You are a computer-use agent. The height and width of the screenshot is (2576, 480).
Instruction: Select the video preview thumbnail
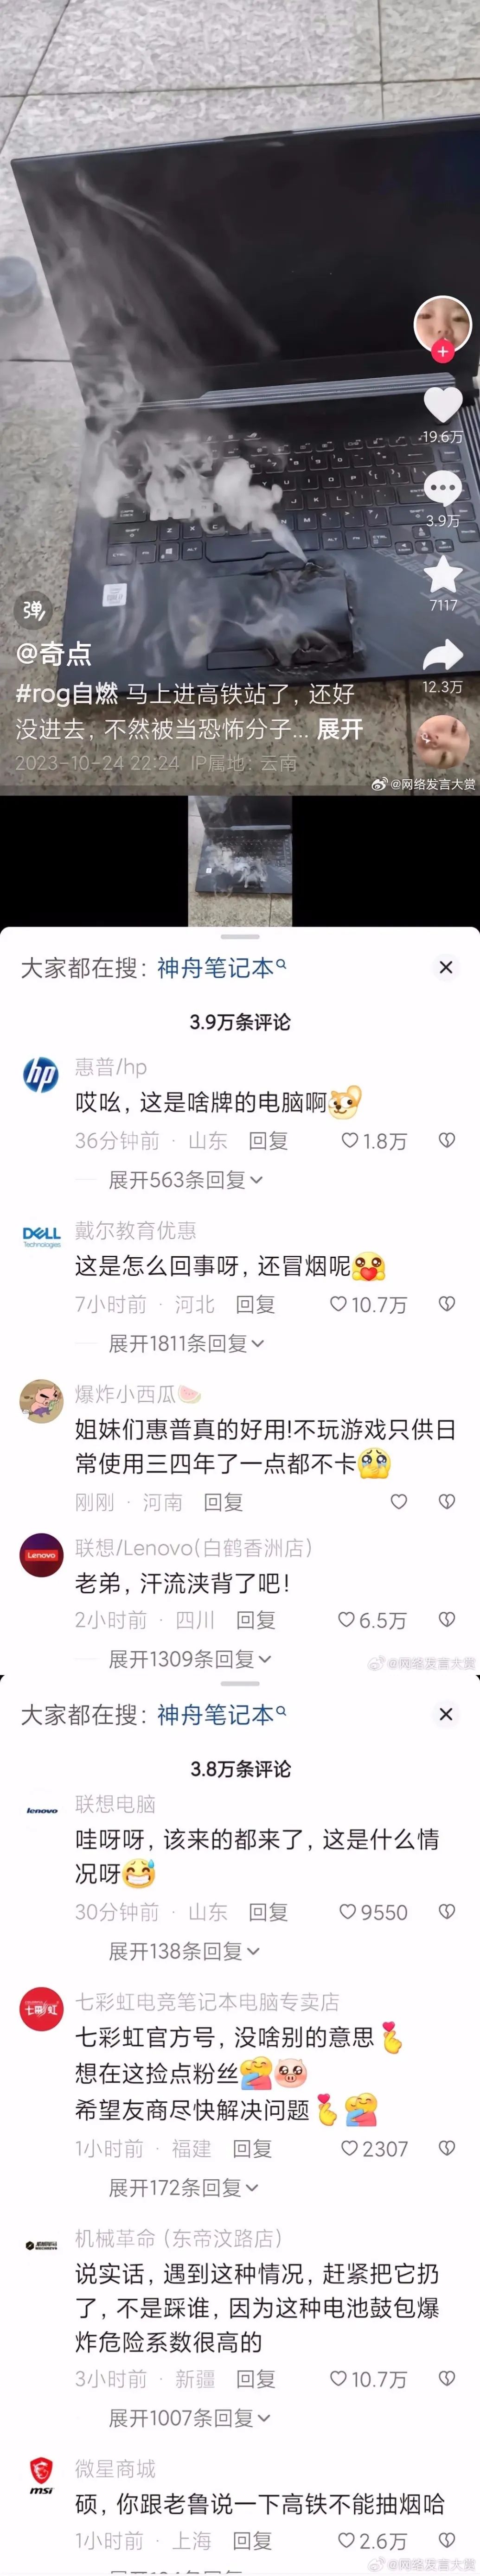[x=240, y=860]
